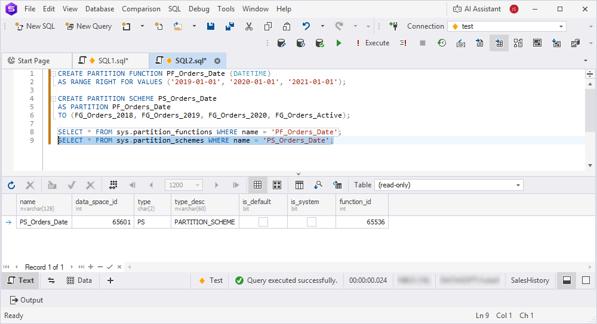Click the function_id column header
Screen dimensions: 597x324
pyautogui.click(x=362, y=205)
